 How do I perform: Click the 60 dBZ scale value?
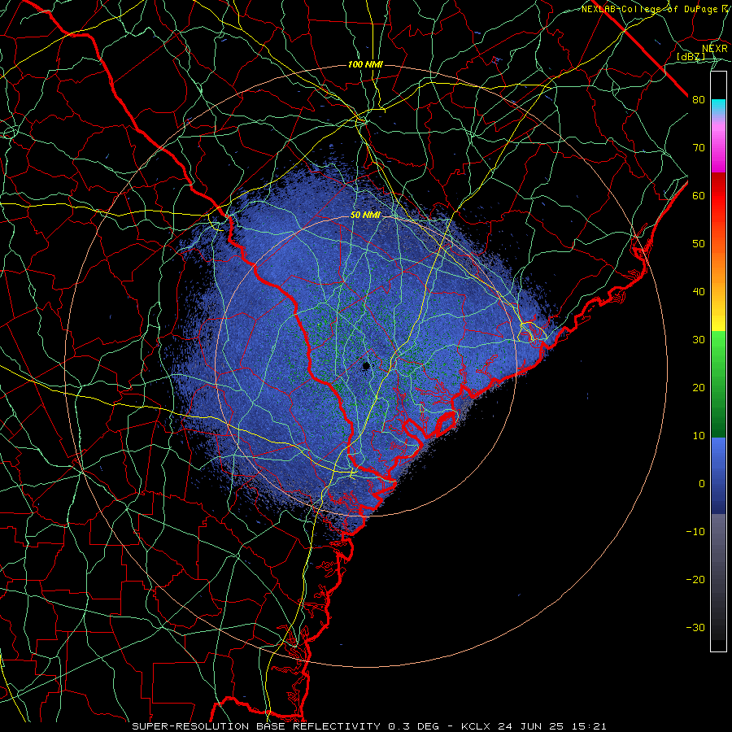pyautogui.click(x=699, y=195)
